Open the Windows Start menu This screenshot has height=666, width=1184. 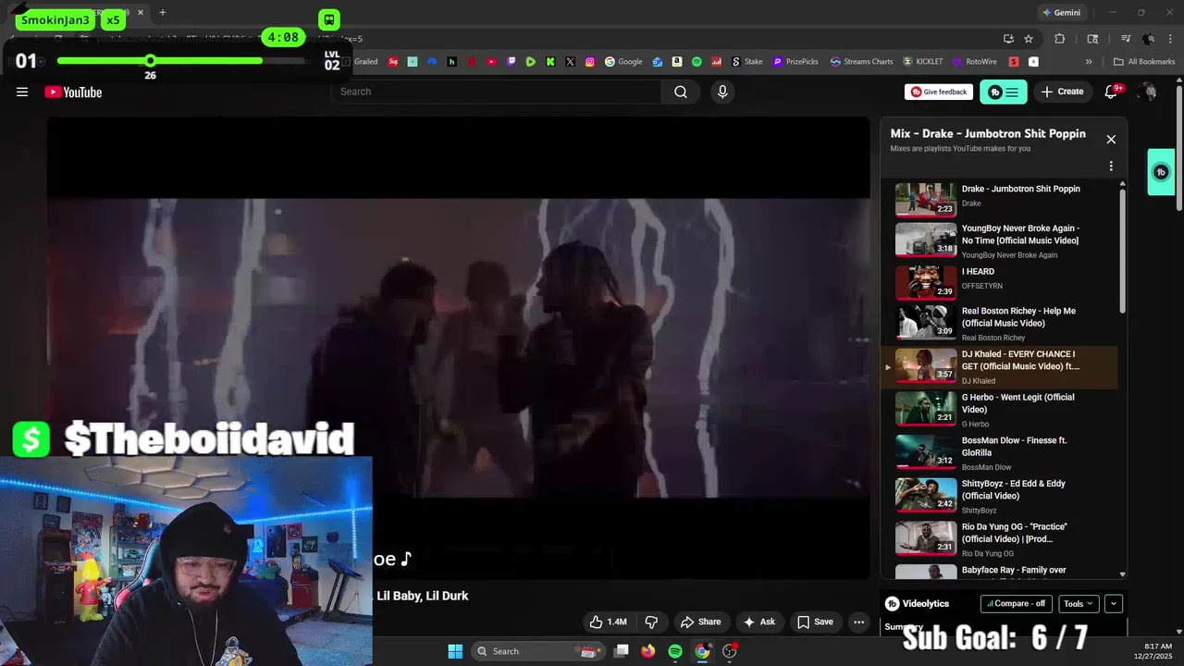pos(455,651)
